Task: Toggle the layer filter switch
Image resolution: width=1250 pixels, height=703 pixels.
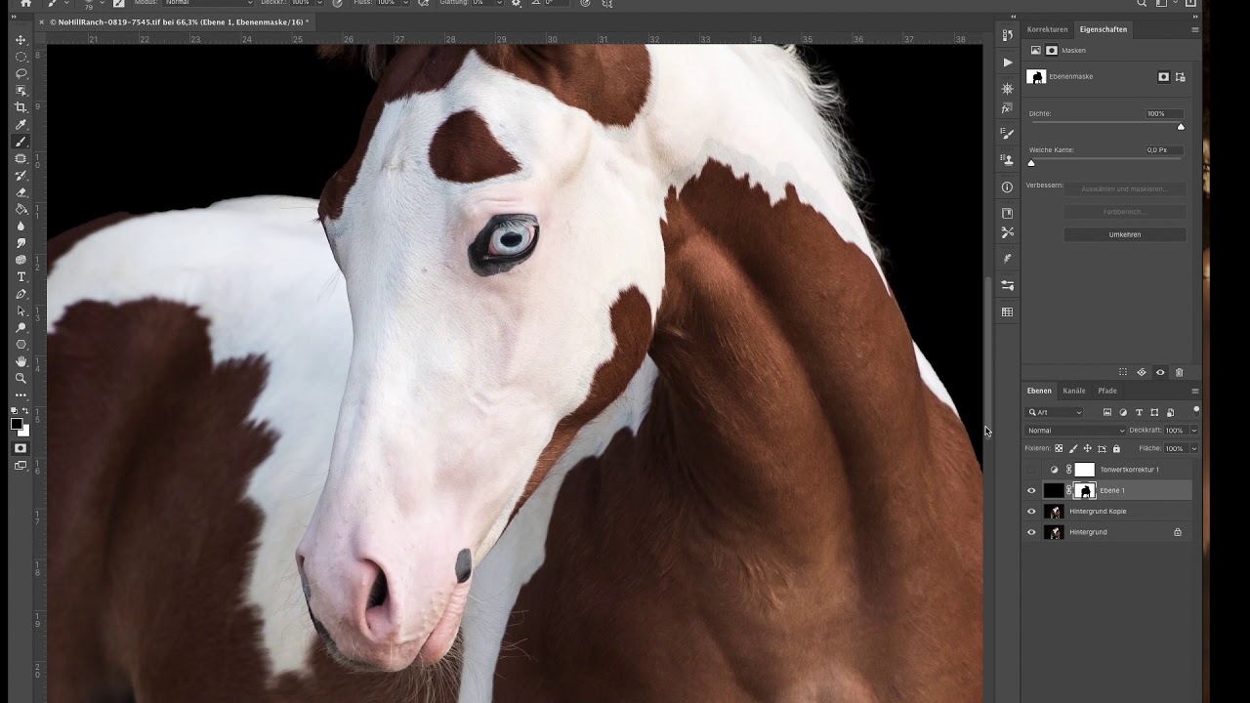Action: [x=1196, y=410]
